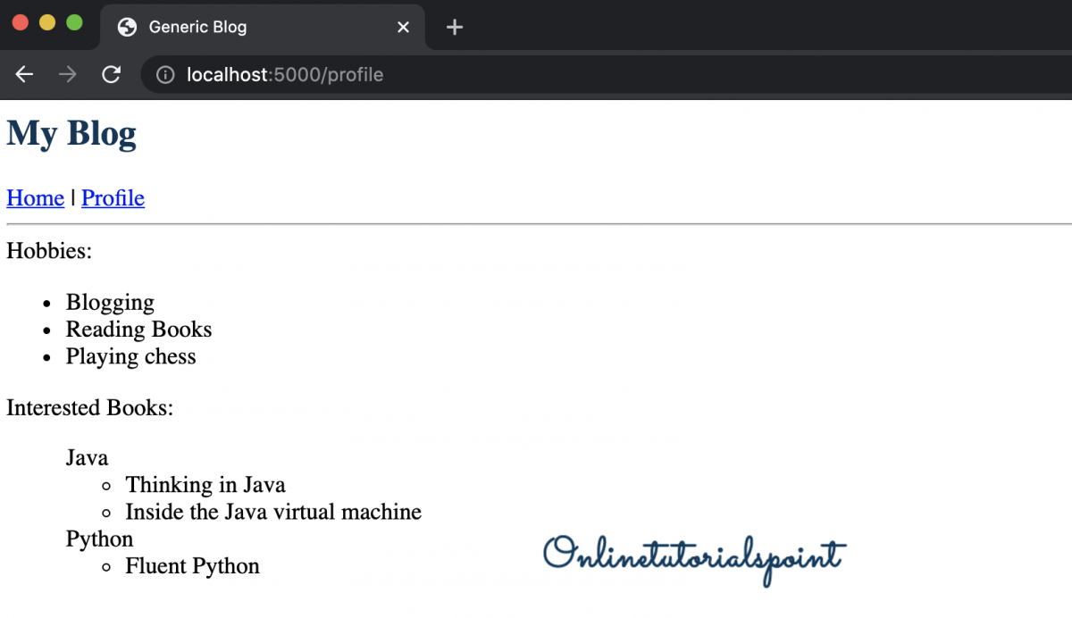Screen dimensions: 1072x618
Task: Go to the Home link
Action: point(35,198)
